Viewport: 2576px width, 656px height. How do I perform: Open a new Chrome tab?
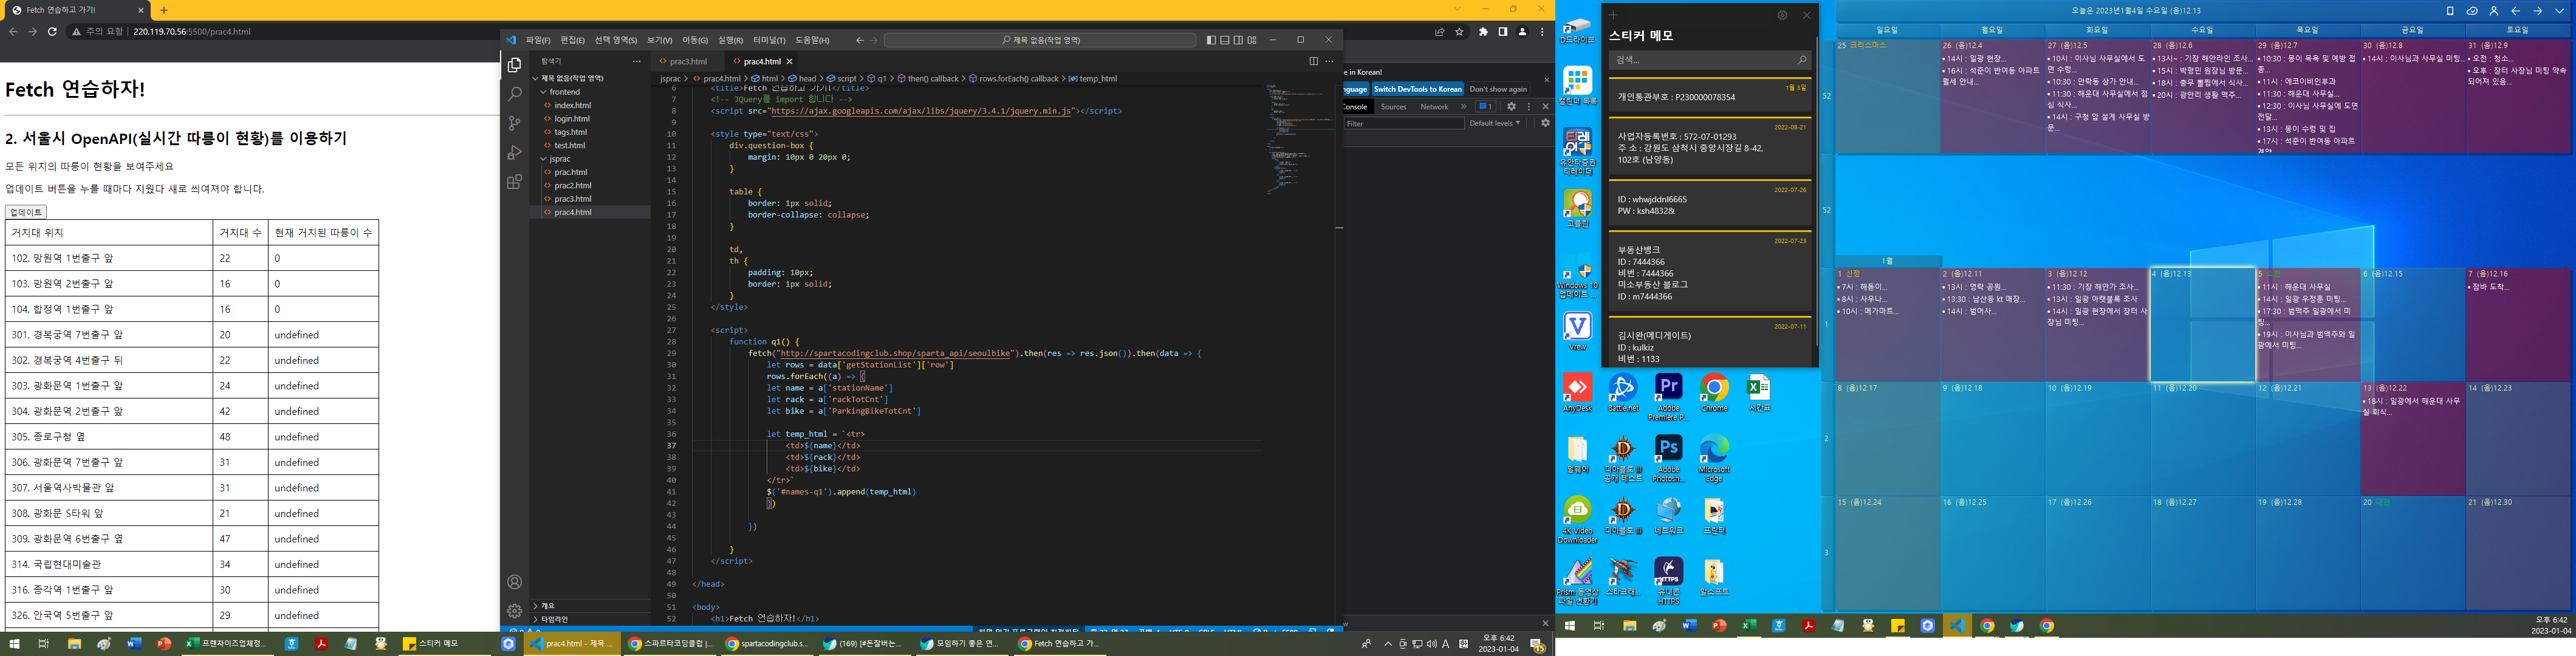pos(164,10)
